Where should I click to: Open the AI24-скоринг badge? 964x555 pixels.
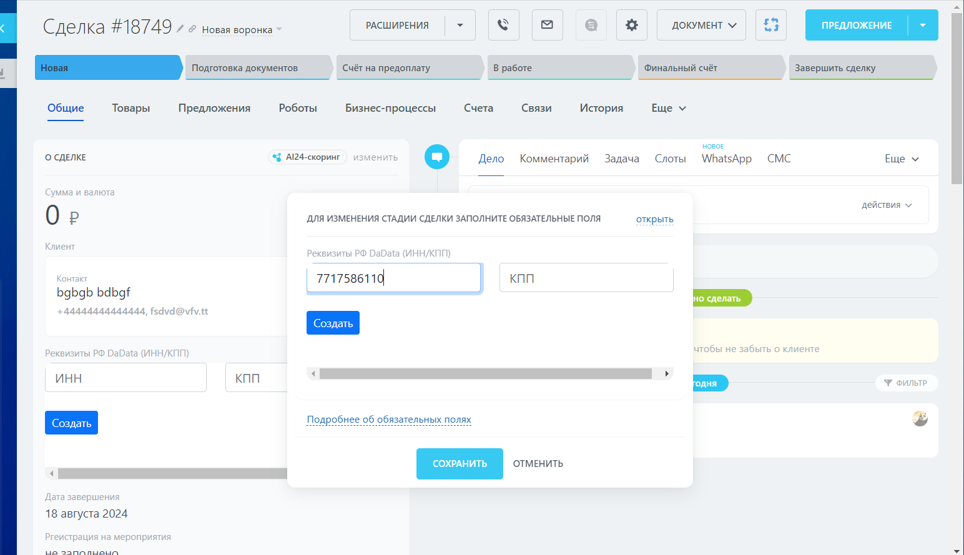click(308, 157)
